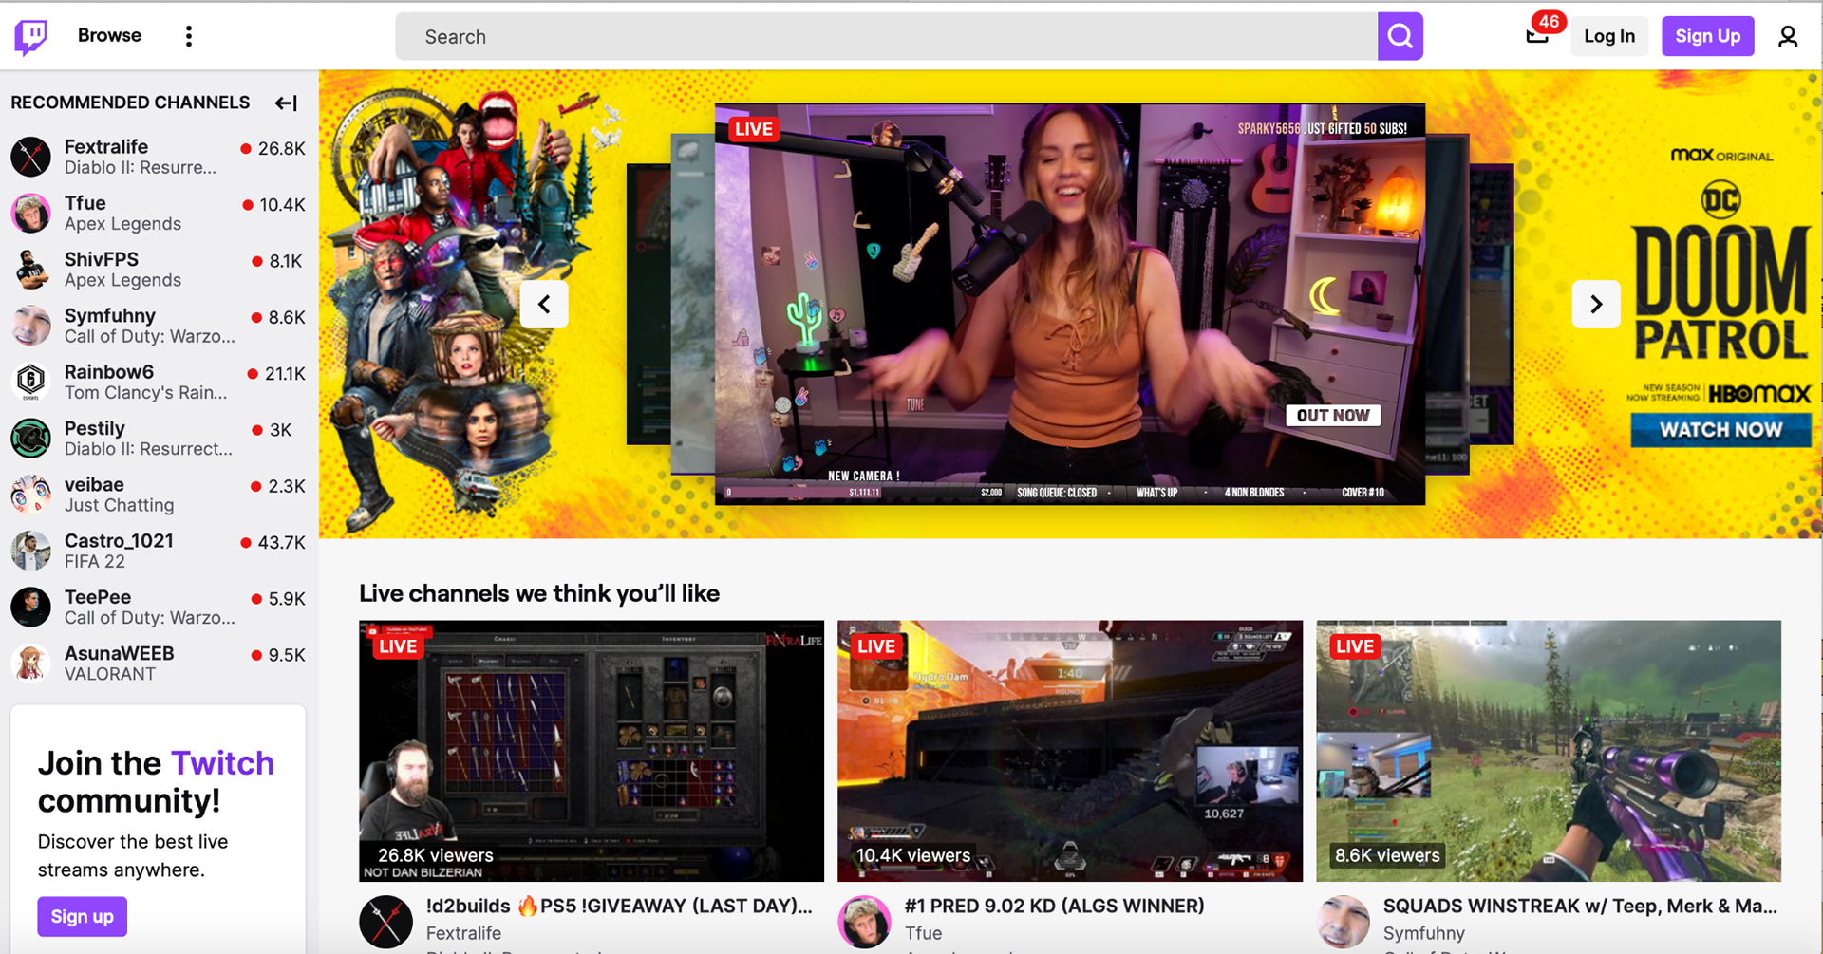Click the OUT NOW label in banner
Viewport: 1823px width, 954px height.
[x=1333, y=416]
